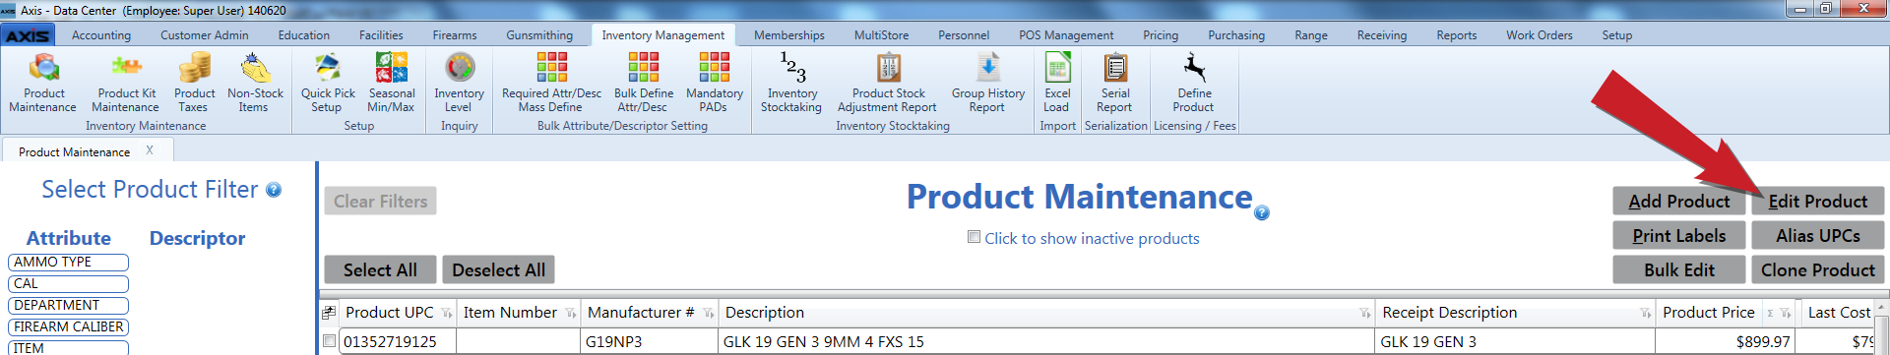Image resolution: width=1890 pixels, height=355 pixels.
Task: Open the Gunsmithing ribbon tab
Action: (x=539, y=35)
